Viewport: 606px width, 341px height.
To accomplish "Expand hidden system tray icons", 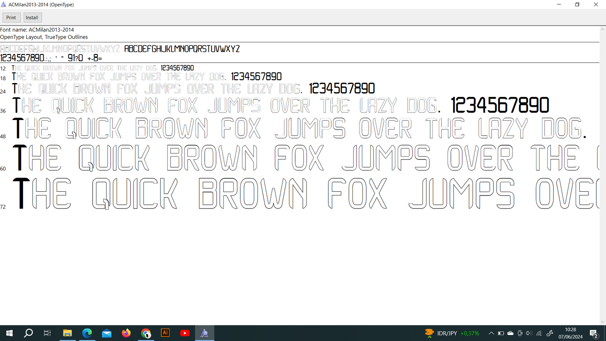I will coord(491,333).
